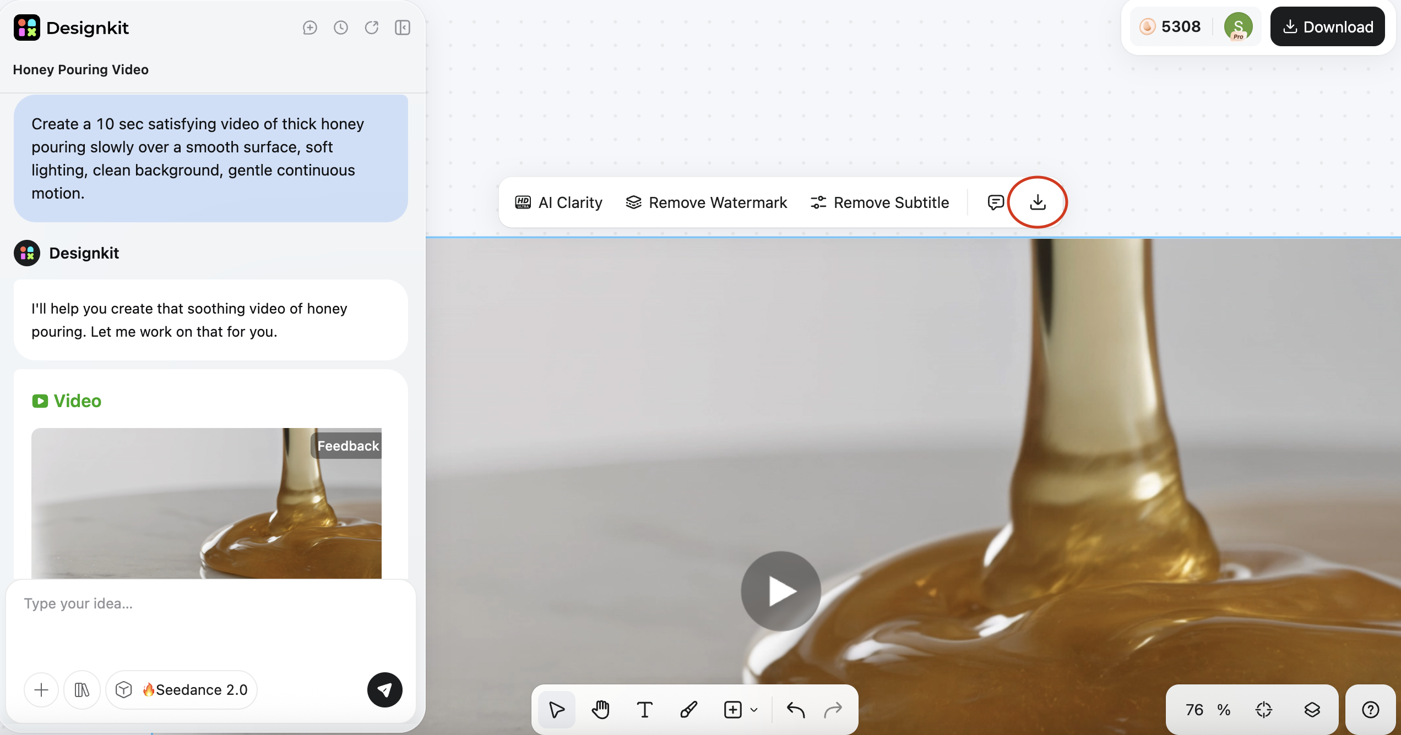Open the layers panel icon
Viewport: 1401px width, 735px height.
coord(1312,710)
